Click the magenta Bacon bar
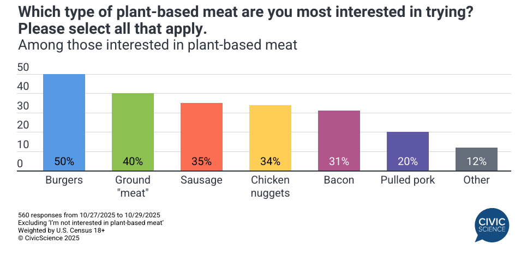This screenshot has width=527, height=256. (x=339, y=138)
